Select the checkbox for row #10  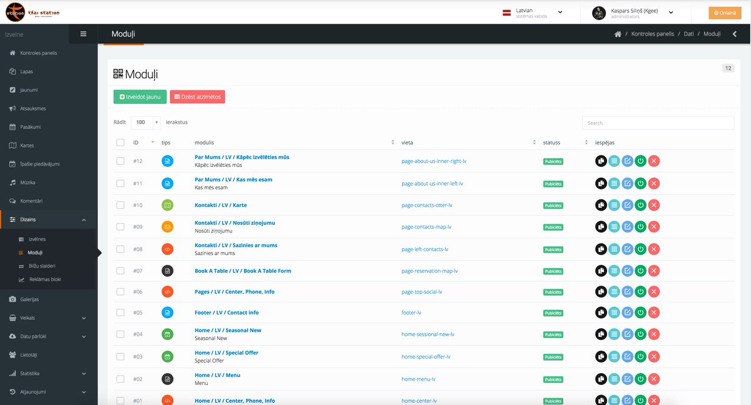click(x=120, y=206)
